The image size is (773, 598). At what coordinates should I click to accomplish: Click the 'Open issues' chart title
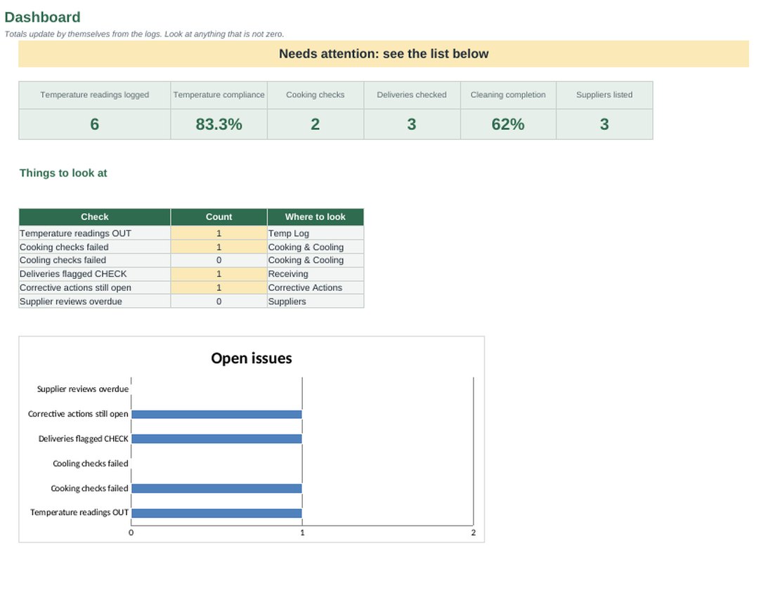252,358
